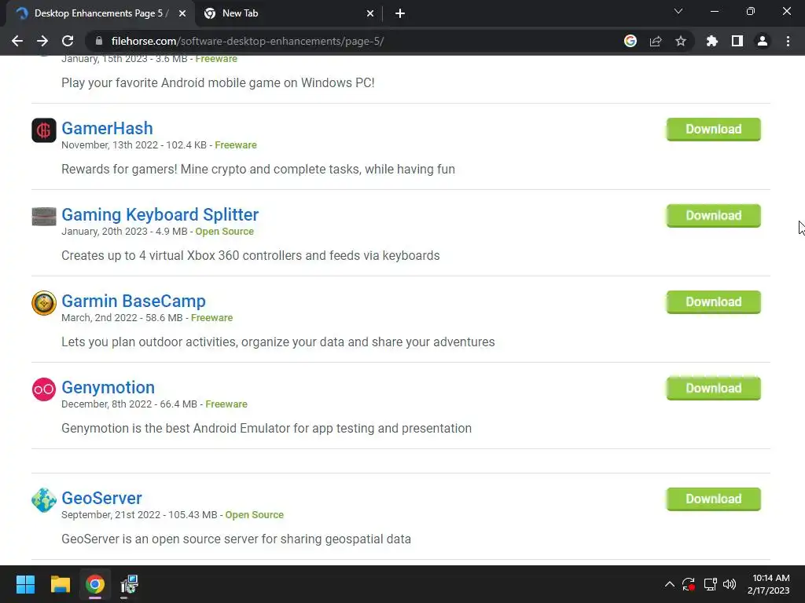Click GeoServer geospatial data description
This screenshot has height=603, width=805.
(x=236, y=539)
